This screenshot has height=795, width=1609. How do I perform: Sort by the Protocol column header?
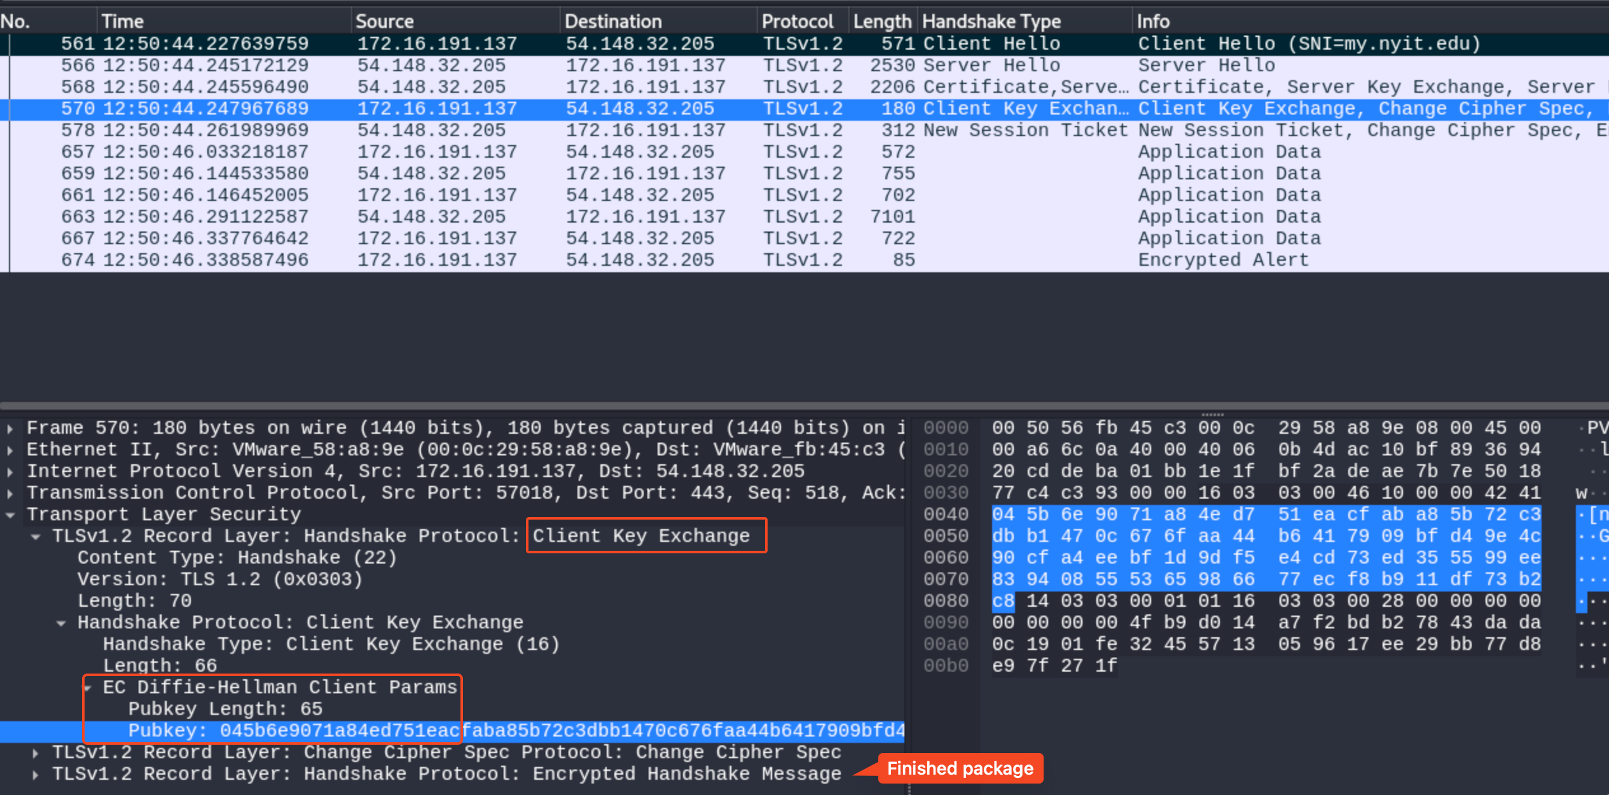[x=797, y=22]
